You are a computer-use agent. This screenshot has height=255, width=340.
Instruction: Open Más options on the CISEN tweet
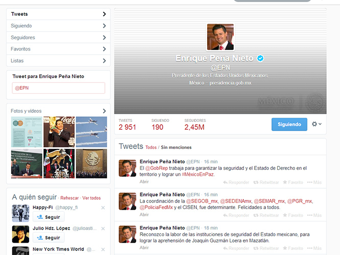(314, 215)
